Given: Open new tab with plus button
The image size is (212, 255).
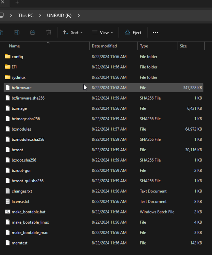Looking at the screenshot, I should (17, 2).
